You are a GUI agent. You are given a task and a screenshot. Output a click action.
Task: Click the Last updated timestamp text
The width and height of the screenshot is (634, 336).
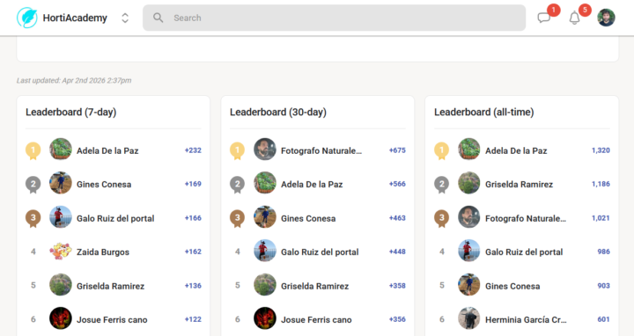click(x=74, y=80)
